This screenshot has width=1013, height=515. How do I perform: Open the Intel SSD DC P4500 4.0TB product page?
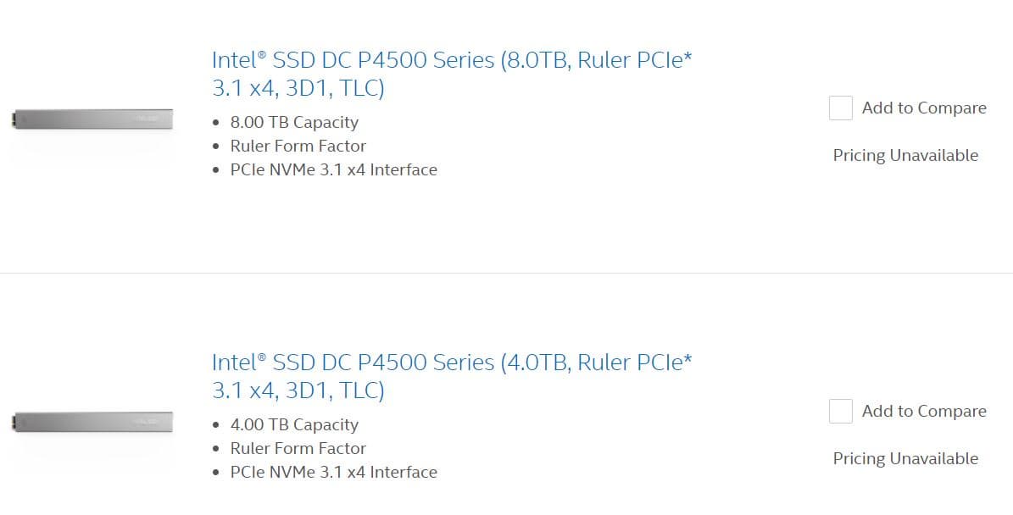(451, 363)
